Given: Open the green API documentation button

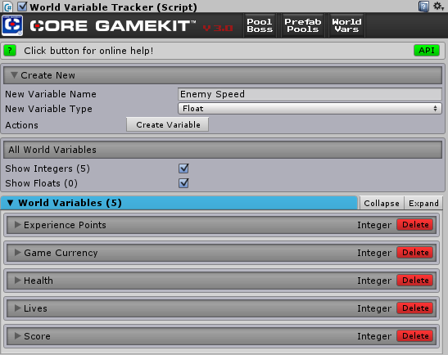Looking at the screenshot, I should pyautogui.click(x=427, y=51).
